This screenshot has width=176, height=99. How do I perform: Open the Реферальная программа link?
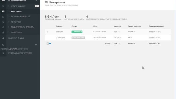click(20, 53)
